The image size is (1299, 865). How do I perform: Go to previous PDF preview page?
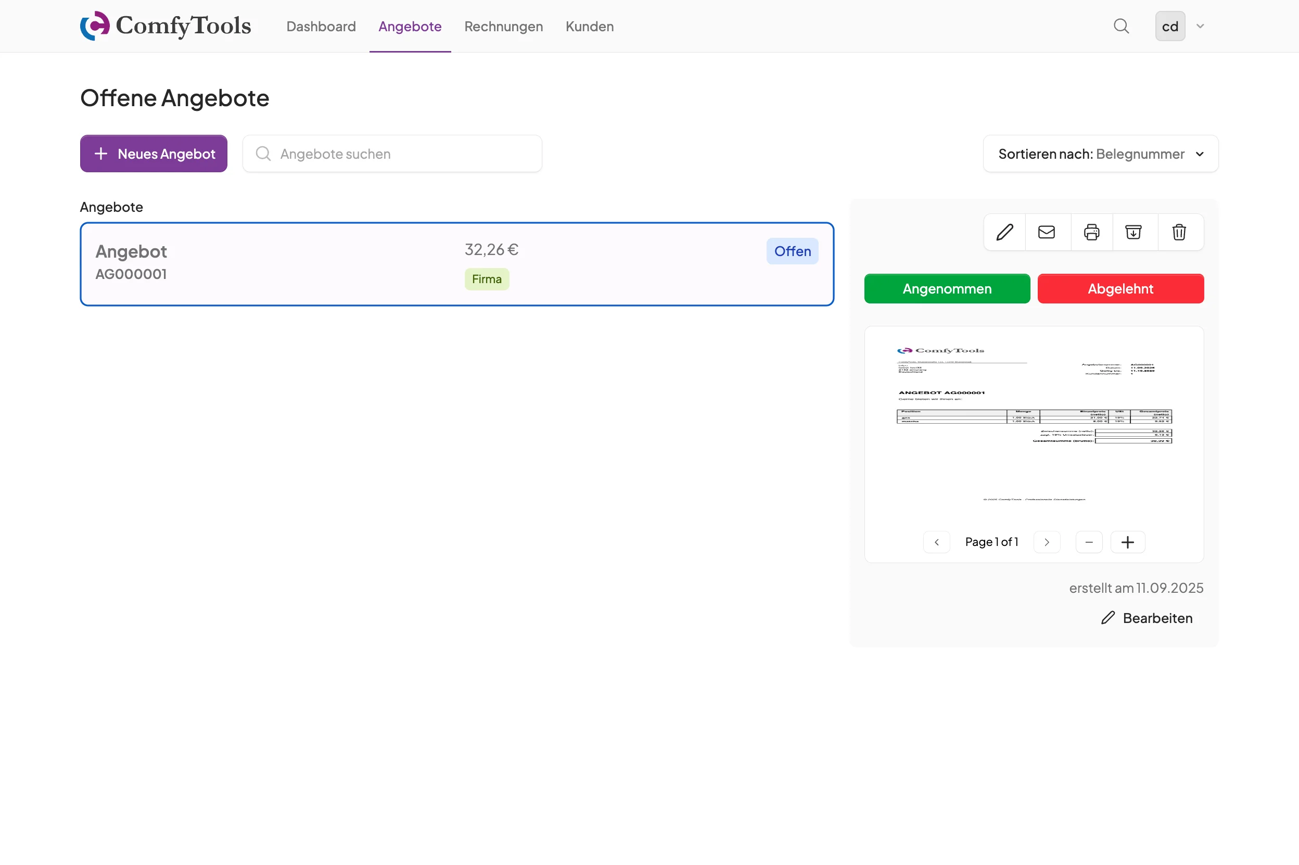tap(937, 542)
